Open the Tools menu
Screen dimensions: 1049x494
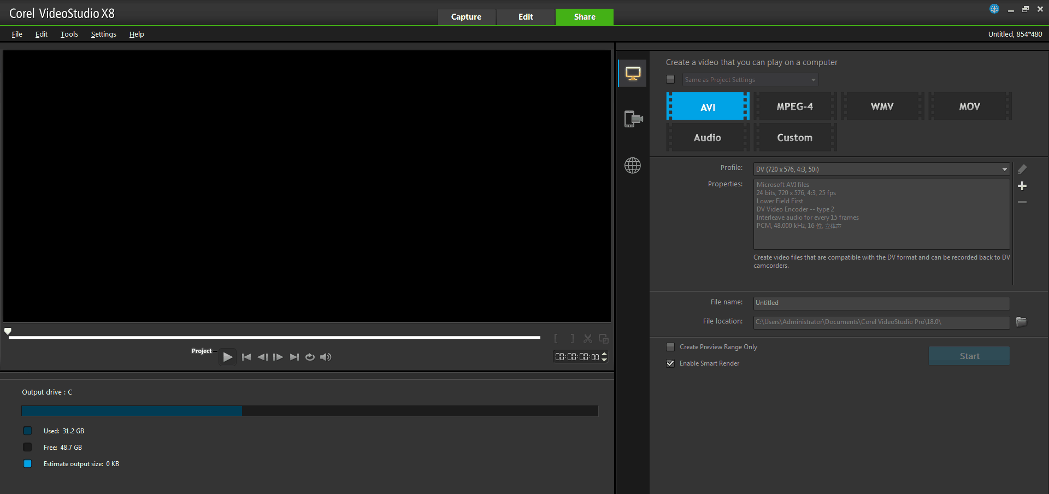(69, 34)
